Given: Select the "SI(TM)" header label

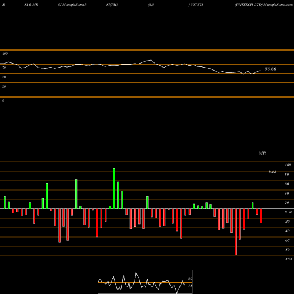Looking at the screenshot, I should tap(112, 5).
